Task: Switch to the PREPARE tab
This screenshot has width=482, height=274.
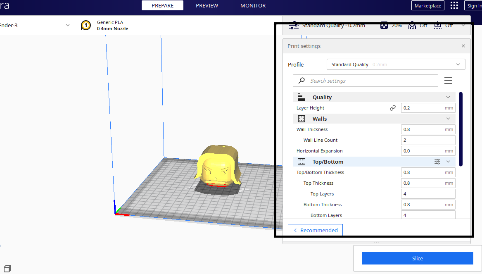Action: 162,5
